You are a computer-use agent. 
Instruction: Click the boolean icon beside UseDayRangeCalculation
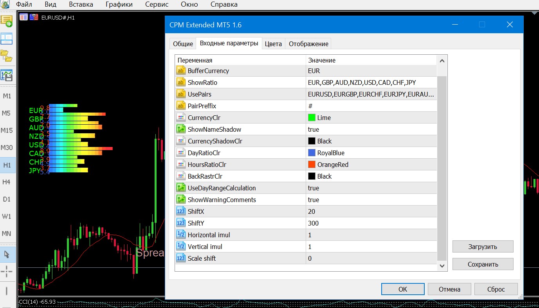[x=181, y=188]
